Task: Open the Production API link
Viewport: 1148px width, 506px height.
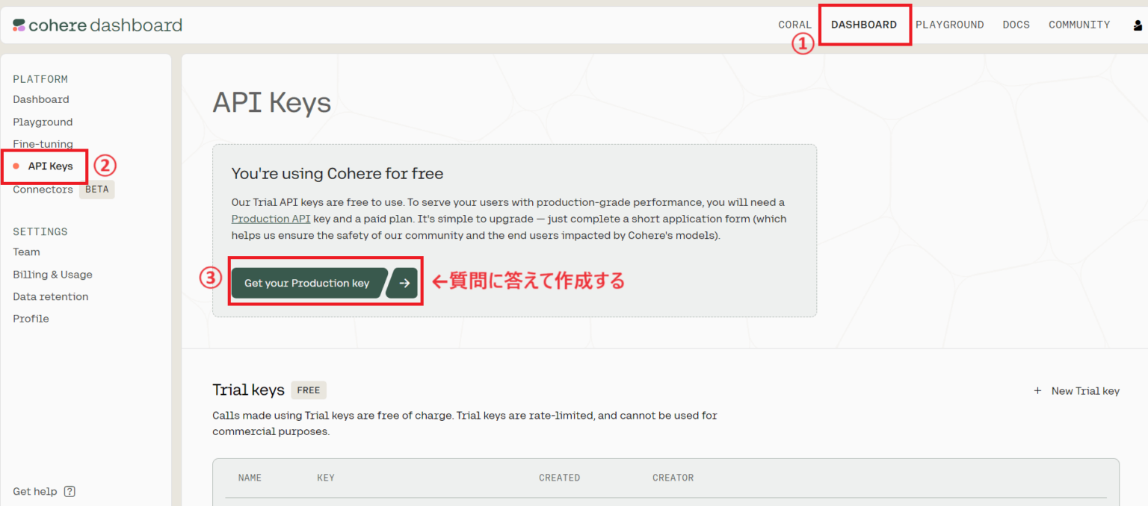Action: point(271,218)
